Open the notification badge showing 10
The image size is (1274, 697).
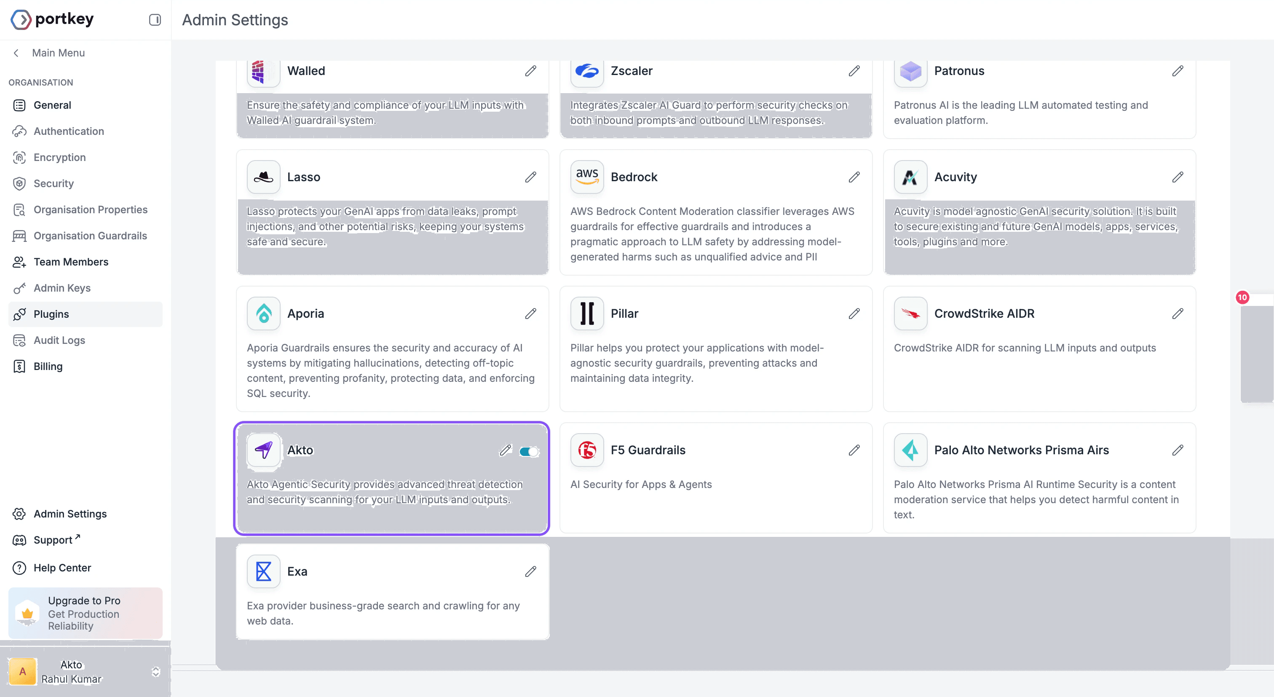[1243, 298]
